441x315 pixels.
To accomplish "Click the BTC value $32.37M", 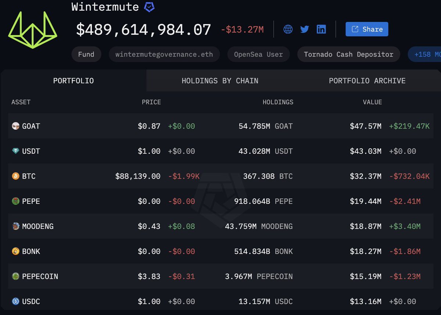I will coord(366,176).
